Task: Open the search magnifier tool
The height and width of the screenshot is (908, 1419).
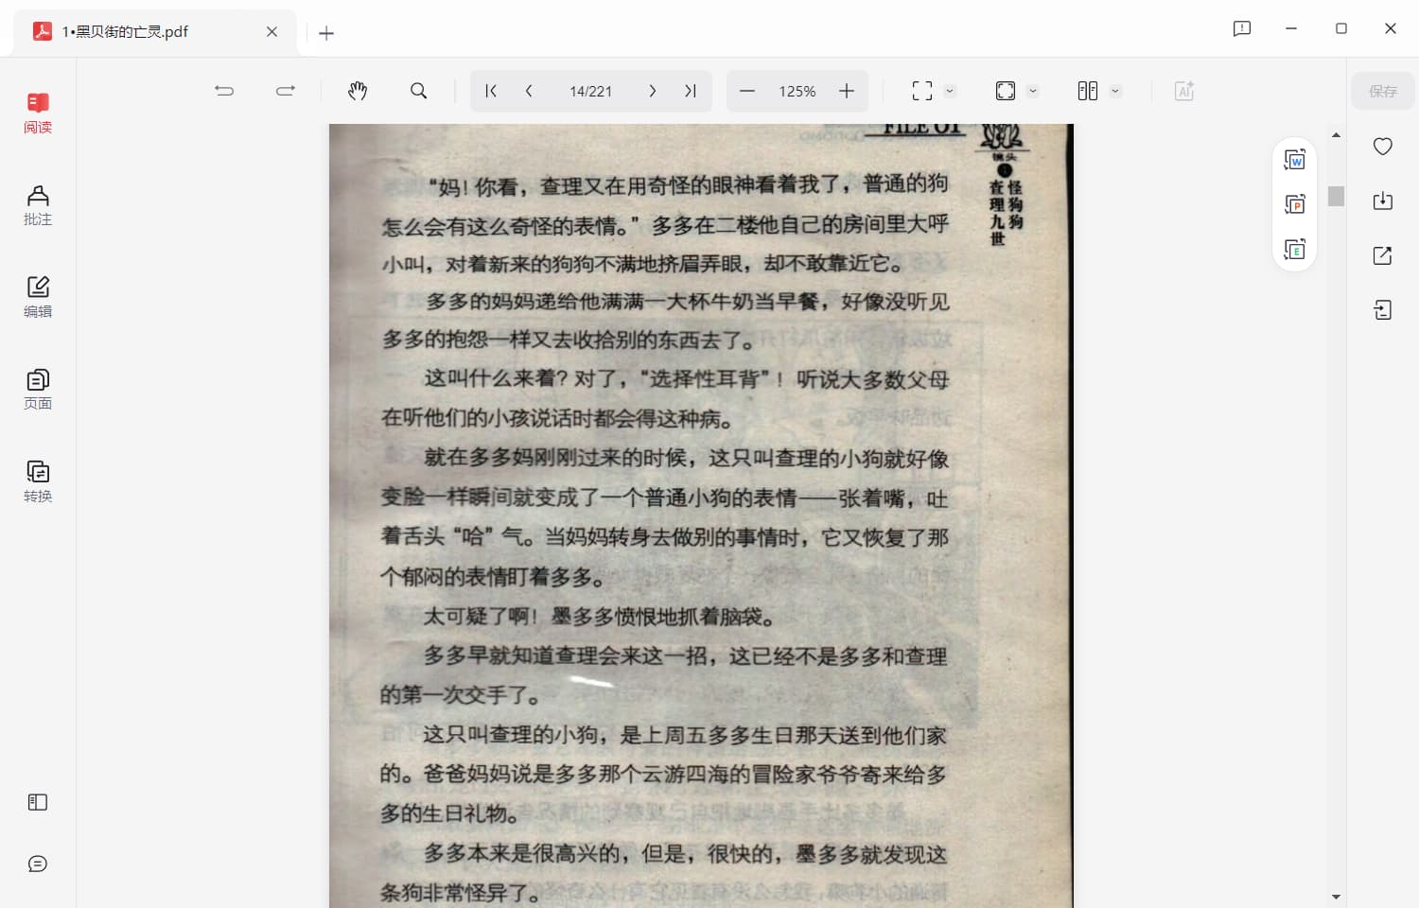Action: pyautogui.click(x=419, y=91)
